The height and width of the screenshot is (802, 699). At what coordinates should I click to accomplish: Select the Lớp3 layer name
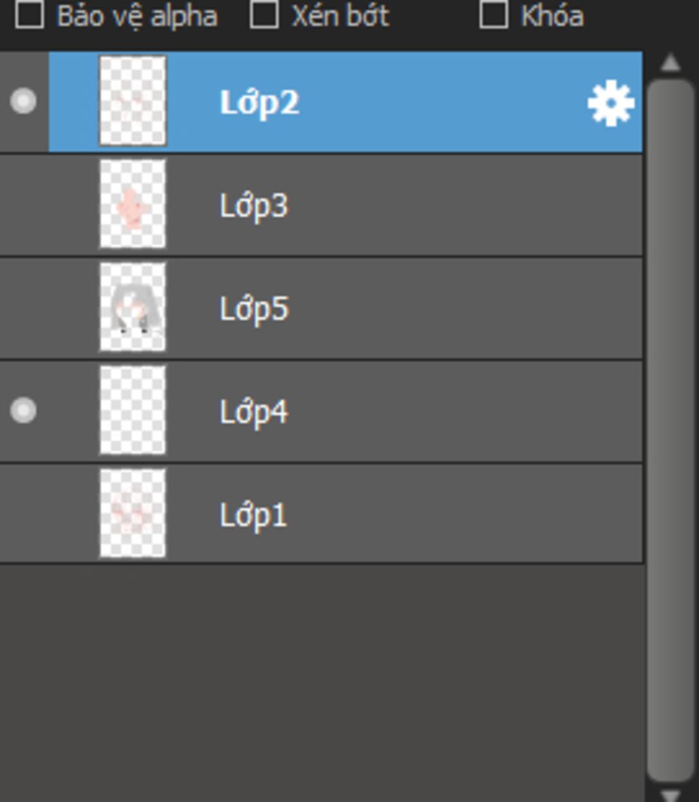254,205
